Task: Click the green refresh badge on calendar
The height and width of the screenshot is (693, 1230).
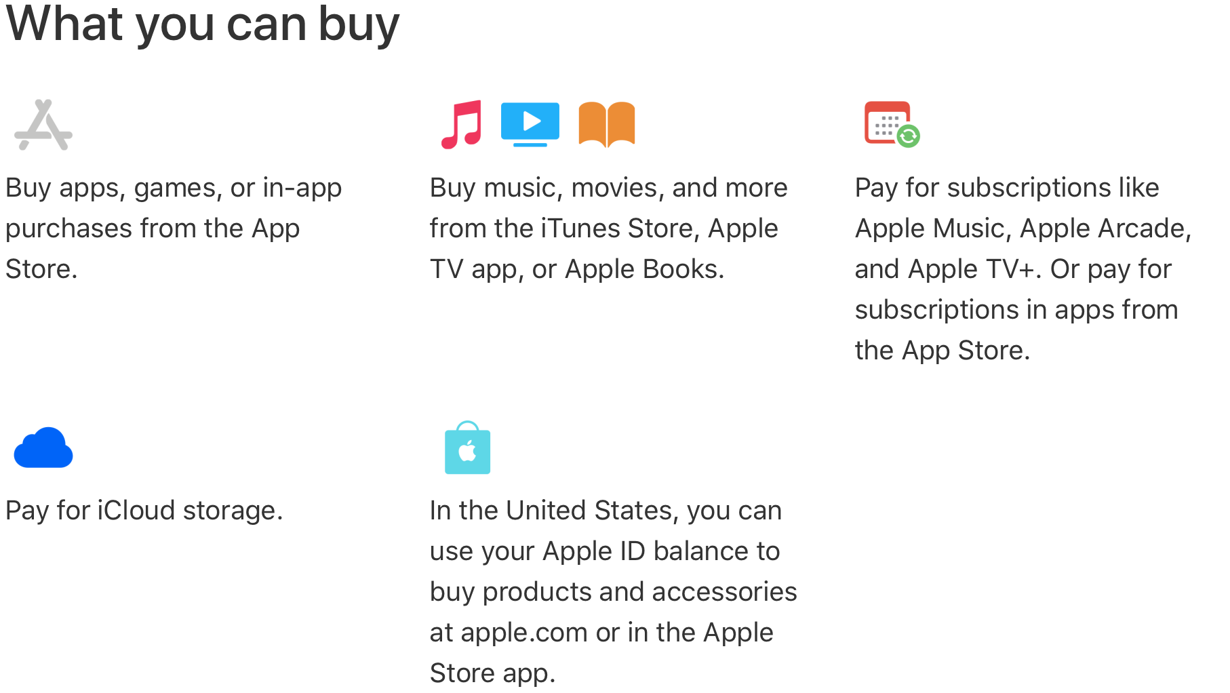Action: coord(909,136)
